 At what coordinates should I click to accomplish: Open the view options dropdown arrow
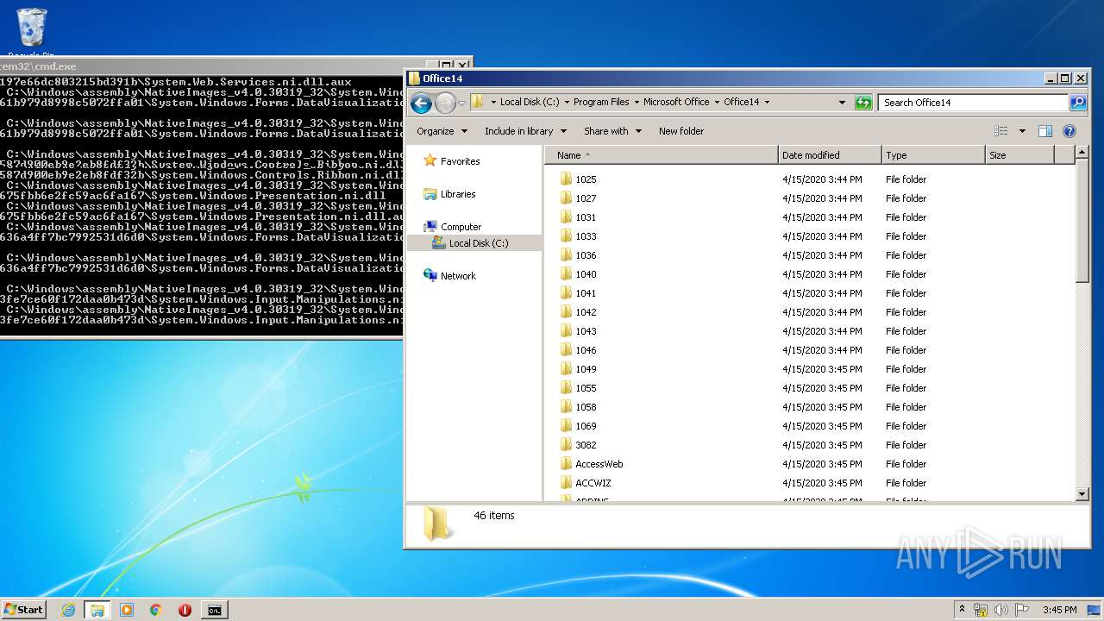pyautogui.click(x=1022, y=131)
